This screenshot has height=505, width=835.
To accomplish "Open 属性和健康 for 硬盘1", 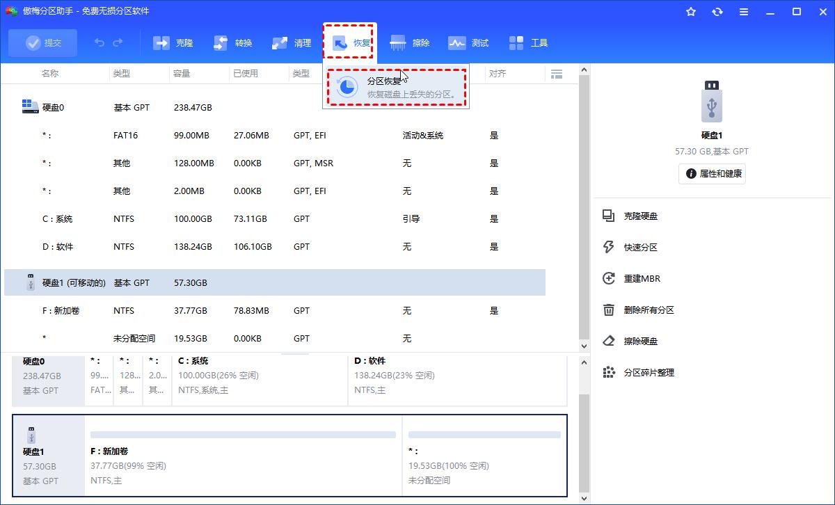I will coord(712,173).
